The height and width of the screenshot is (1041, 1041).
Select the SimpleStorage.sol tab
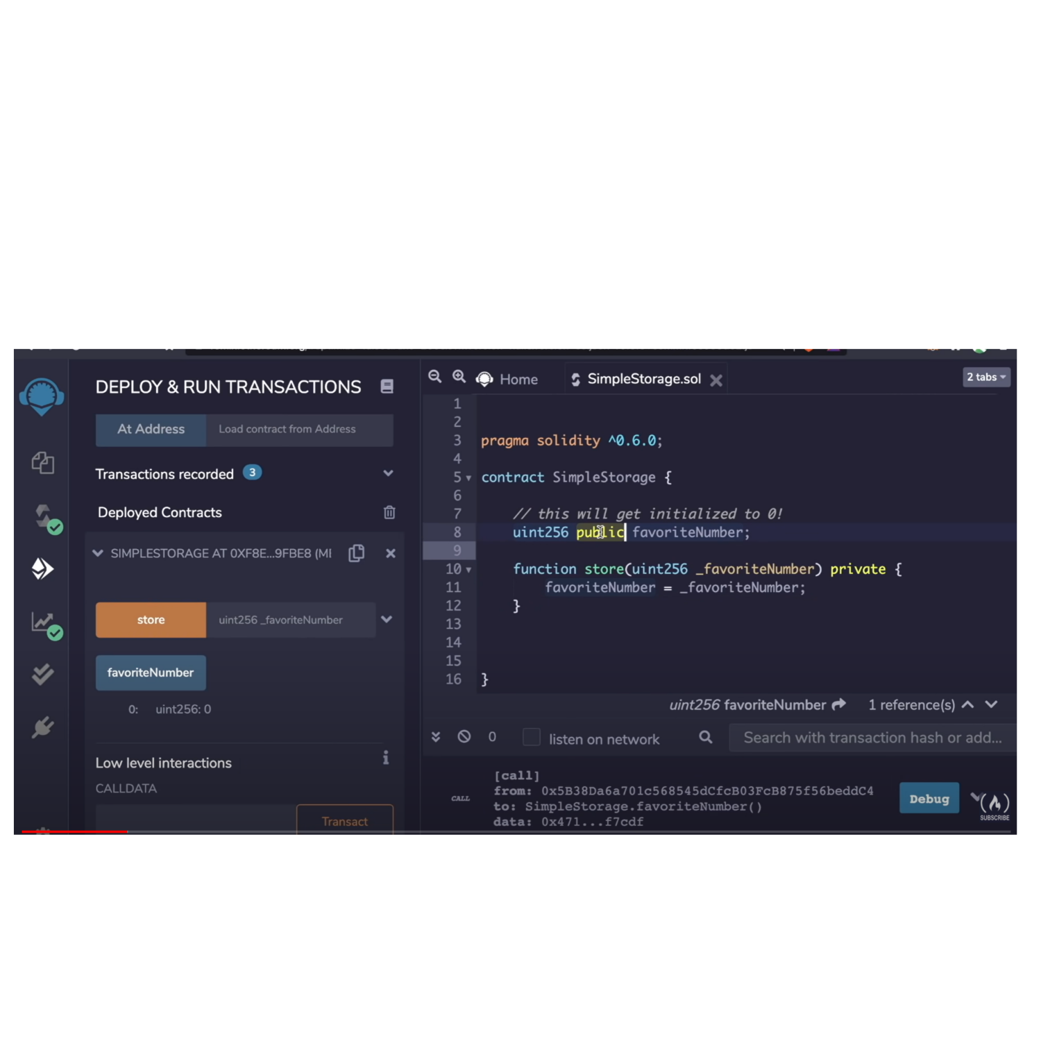tap(643, 379)
